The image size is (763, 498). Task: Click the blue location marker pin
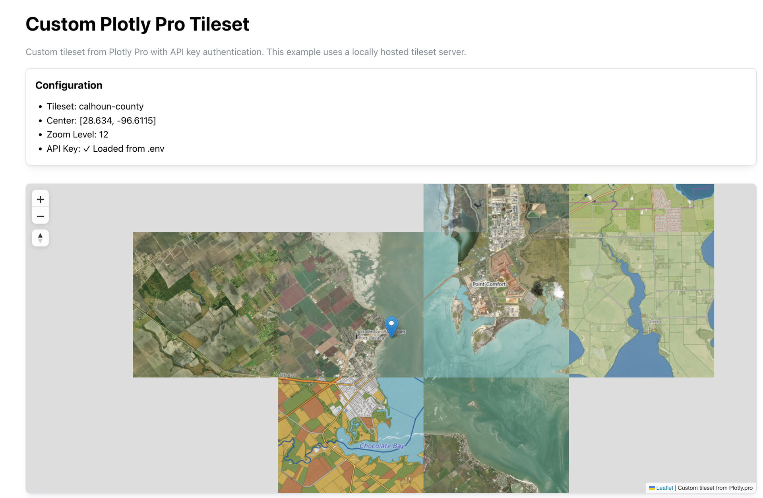pyautogui.click(x=391, y=327)
